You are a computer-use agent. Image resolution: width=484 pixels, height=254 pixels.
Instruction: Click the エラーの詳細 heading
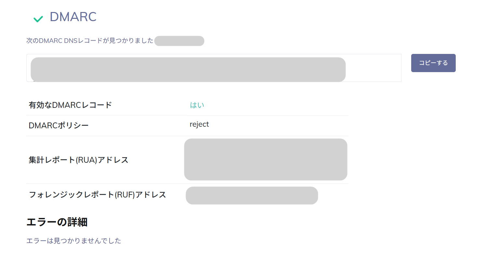[57, 222]
